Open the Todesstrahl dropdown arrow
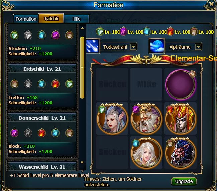Viewport: 217px width, 191px height. point(133,47)
